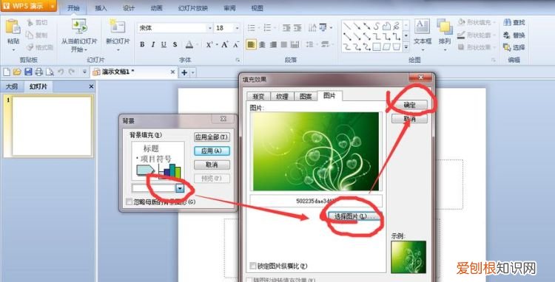Toggle Underline formatting in ribbon

164,44
